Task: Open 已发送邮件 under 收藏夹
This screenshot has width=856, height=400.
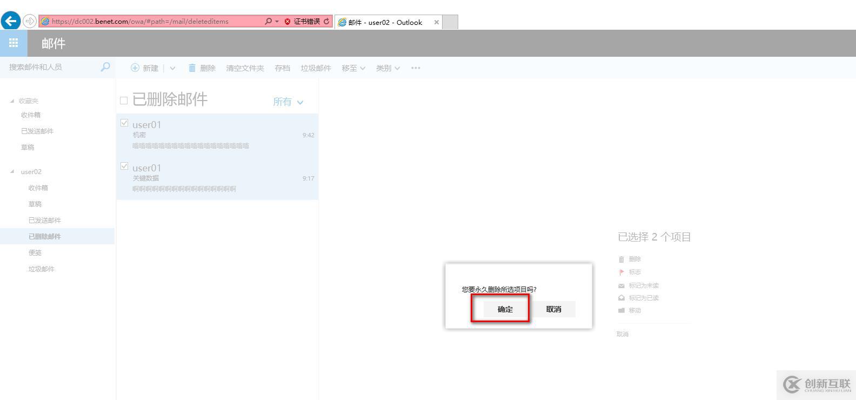Action: 37,131
